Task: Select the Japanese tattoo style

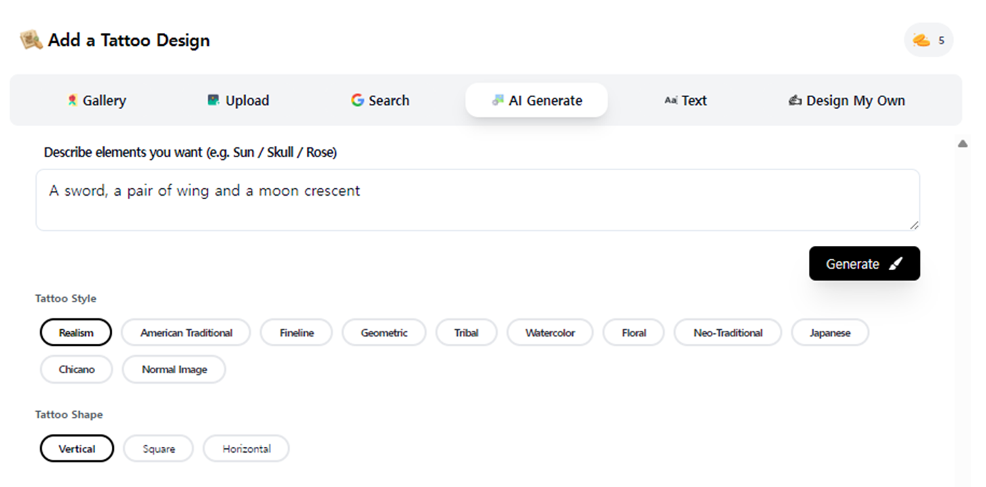Action: coord(830,333)
